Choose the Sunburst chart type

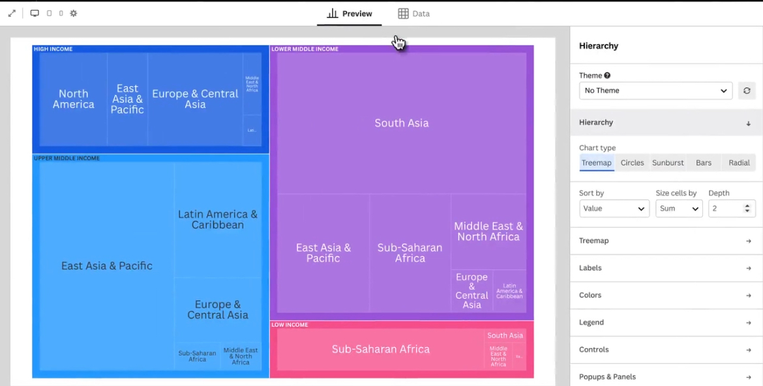click(x=668, y=163)
